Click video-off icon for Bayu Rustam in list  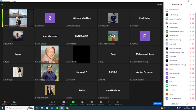click(x=193, y=23)
